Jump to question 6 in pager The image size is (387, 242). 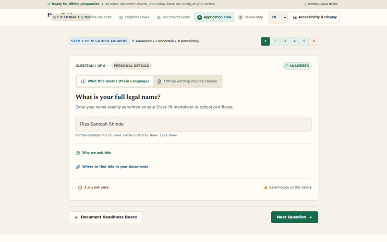click(314, 41)
